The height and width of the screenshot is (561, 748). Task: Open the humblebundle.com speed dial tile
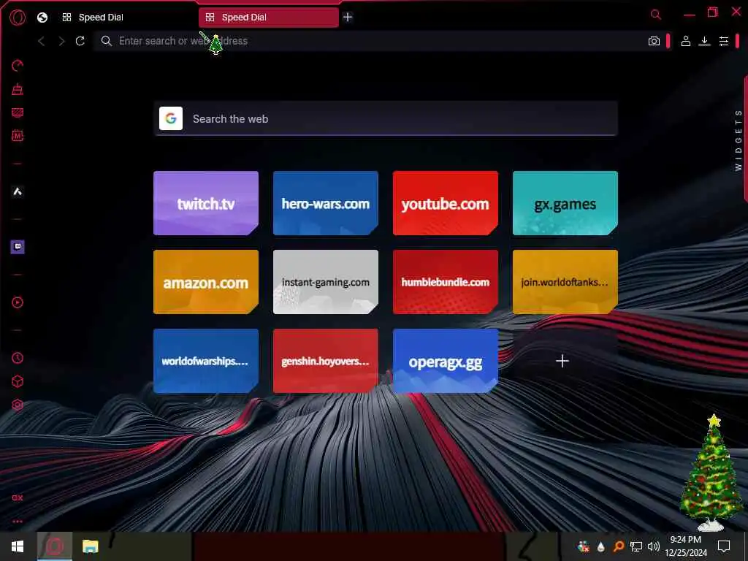pyautogui.click(x=445, y=282)
